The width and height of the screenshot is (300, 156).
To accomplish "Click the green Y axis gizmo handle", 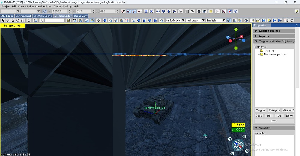I will [x=236, y=30].
